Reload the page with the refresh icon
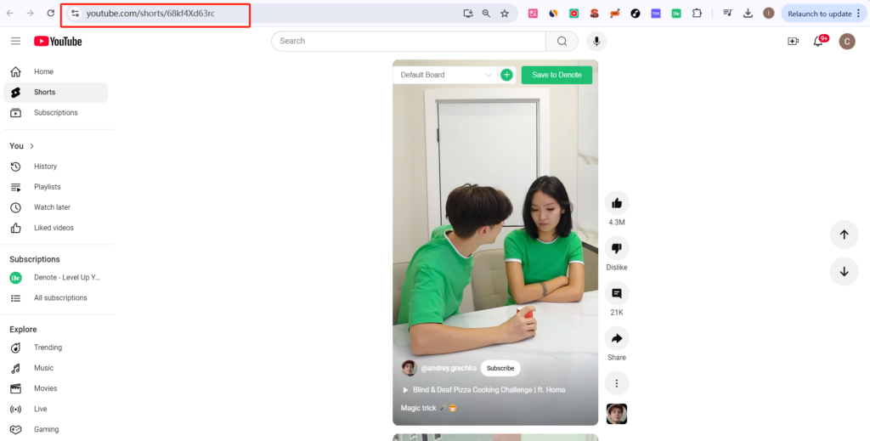 click(x=50, y=14)
